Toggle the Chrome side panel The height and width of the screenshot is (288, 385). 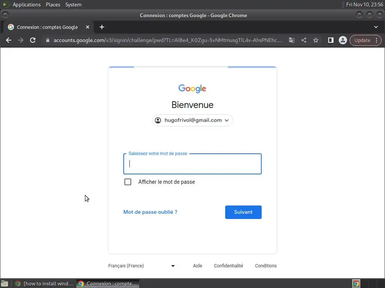point(331,40)
